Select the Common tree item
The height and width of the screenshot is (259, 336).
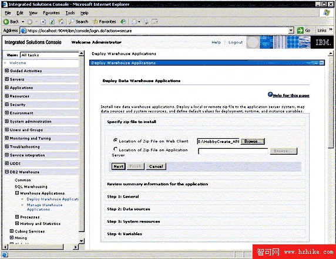(x=23, y=180)
